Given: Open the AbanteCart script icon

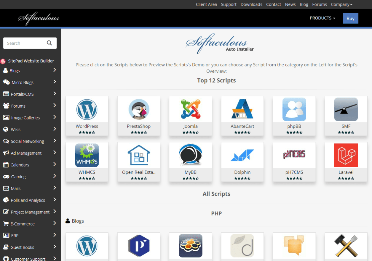Looking at the screenshot, I should [x=242, y=109].
